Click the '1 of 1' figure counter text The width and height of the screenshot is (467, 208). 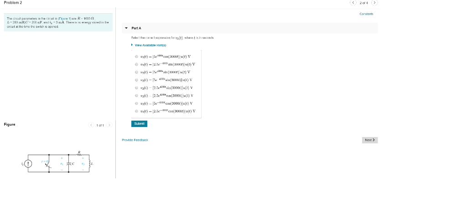point(100,126)
